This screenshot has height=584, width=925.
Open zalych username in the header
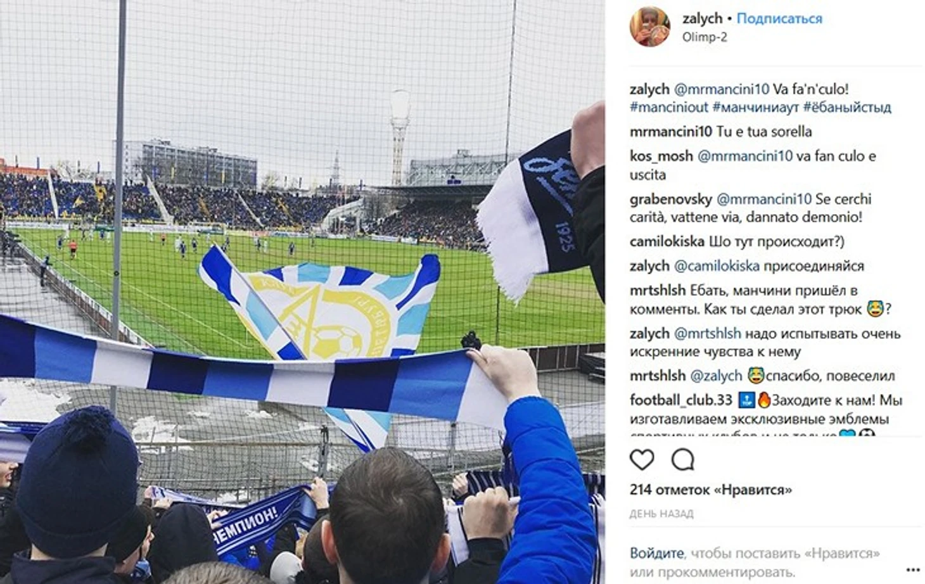pyautogui.click(x=702, y=18)
